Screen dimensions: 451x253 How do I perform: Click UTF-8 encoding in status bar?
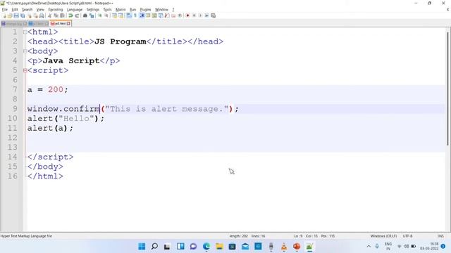[407, 236]
